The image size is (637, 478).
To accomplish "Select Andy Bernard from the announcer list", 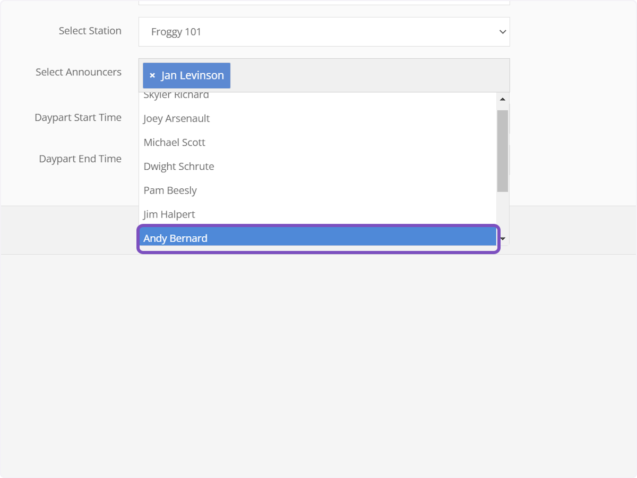I will [175, 238].
